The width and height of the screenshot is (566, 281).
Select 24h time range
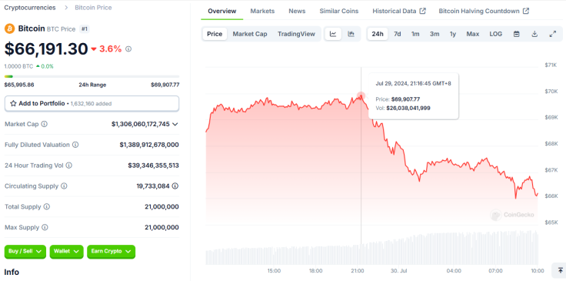point(378,34)
